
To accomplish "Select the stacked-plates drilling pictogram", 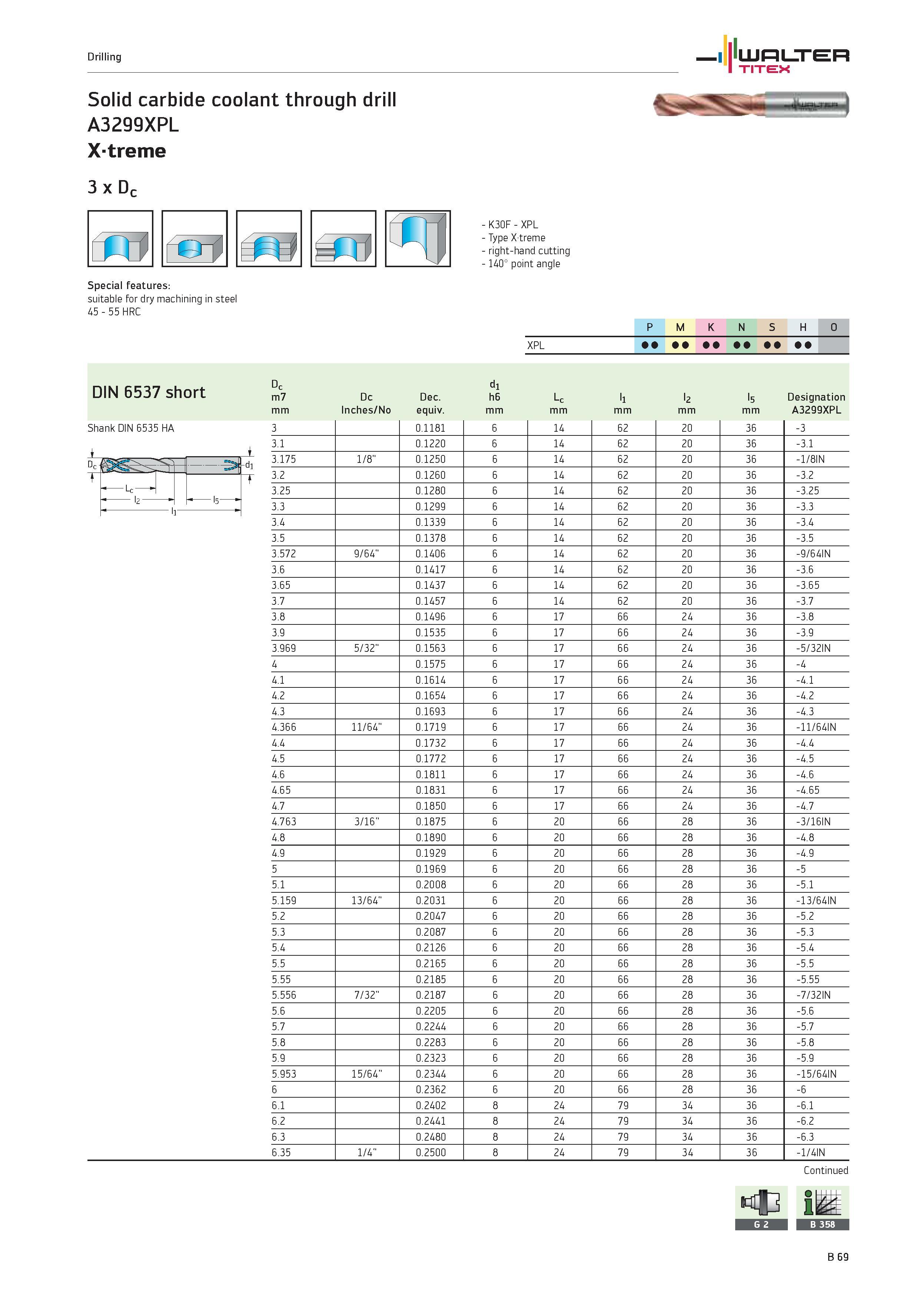I will click(x=269, y=238).
